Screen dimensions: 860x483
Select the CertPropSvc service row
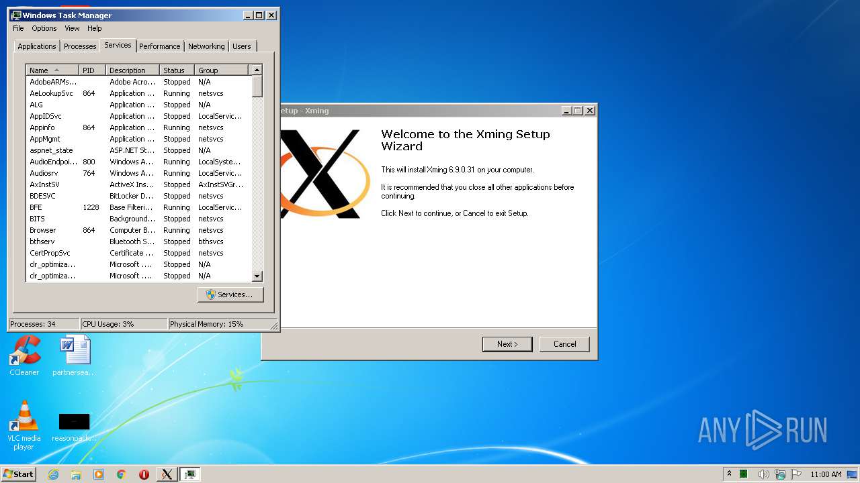pyautogui.click(x=138, y=253)
